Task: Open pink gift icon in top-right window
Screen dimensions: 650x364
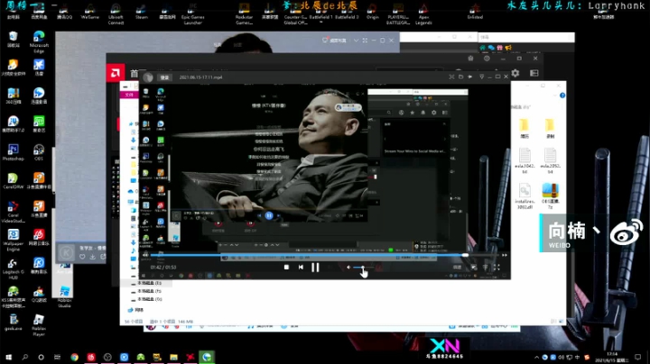Action: [x=499, y=48]
